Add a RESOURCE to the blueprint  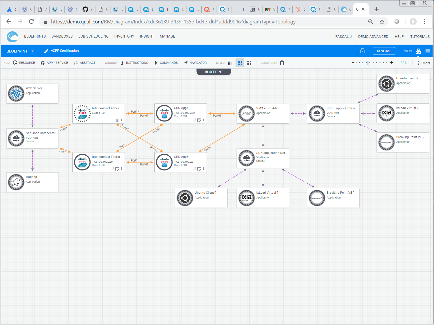(24, 63)
